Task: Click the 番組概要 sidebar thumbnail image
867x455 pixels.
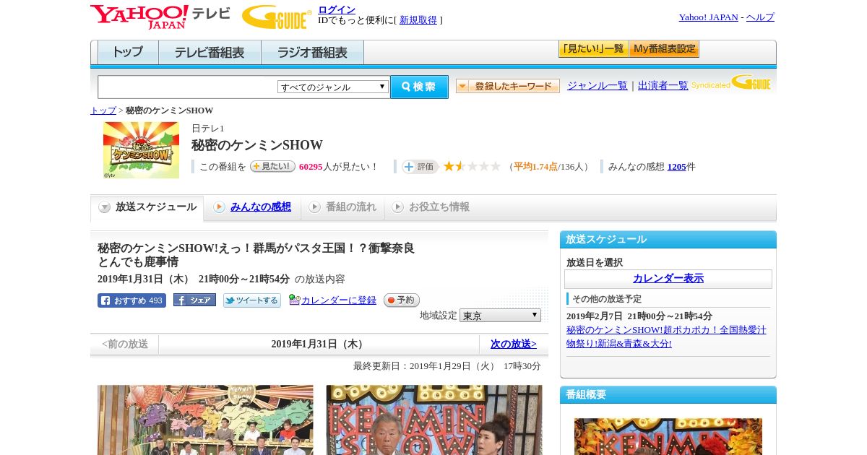Action: [668, 436]
